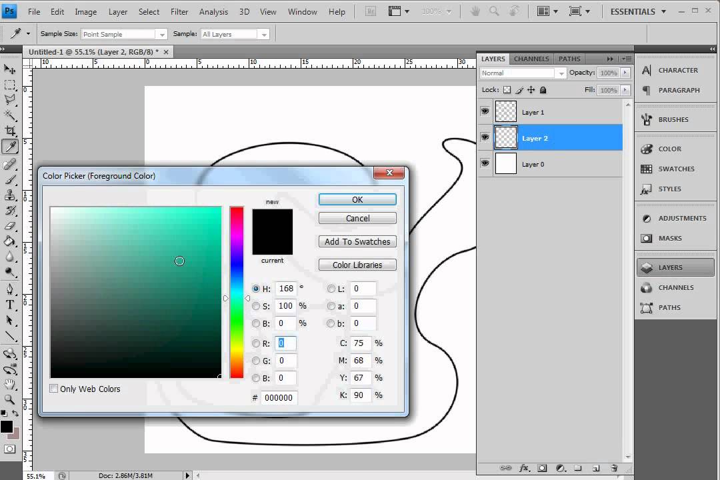Select the Pen tool
The width and height of the screenshot is (720, 480).
9,289
